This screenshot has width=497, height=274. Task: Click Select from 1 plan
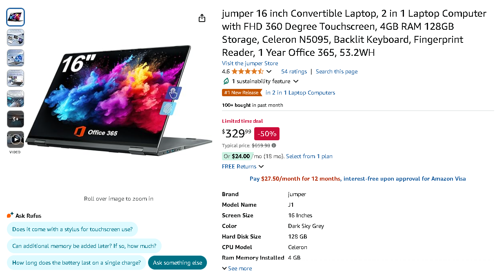(x=309, y=156)
